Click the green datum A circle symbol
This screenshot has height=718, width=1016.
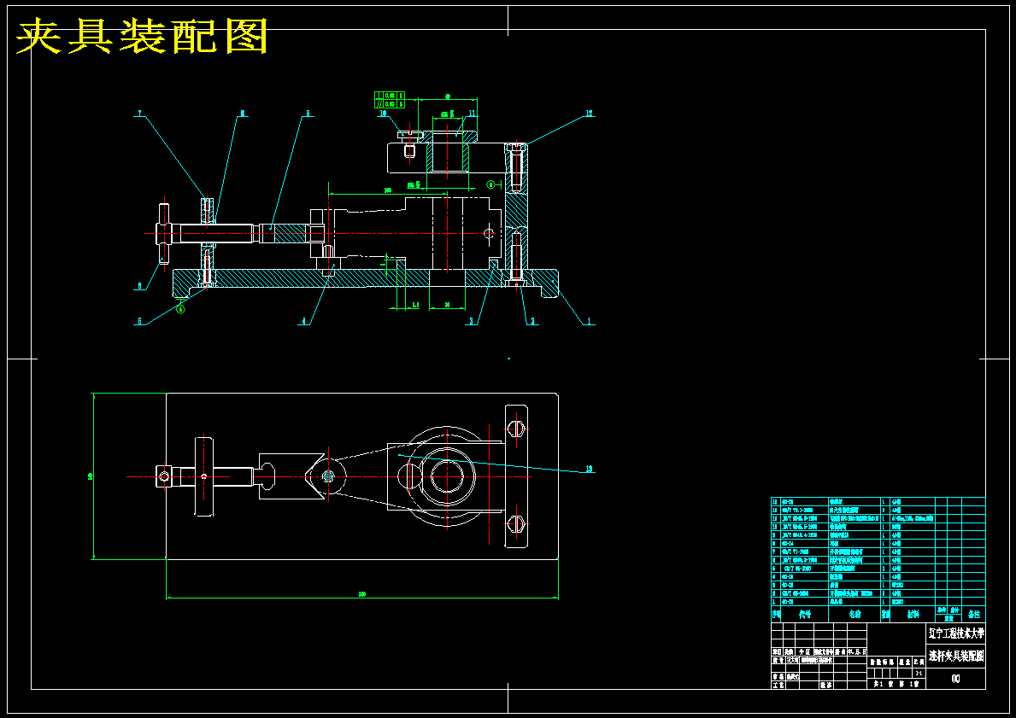point(181,309)
